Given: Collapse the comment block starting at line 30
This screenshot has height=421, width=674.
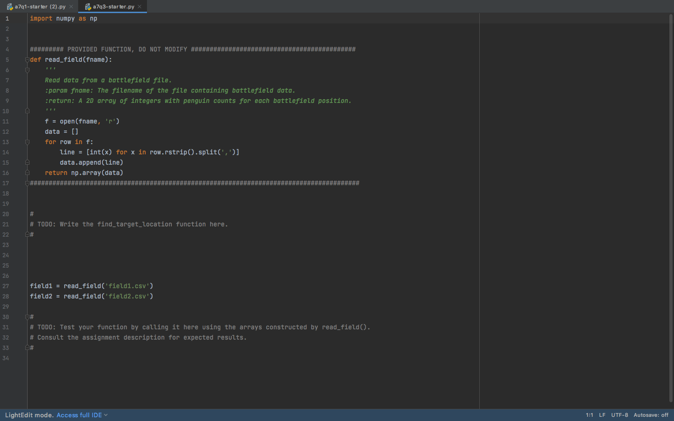Looking at the screenshot, I should pos(27,317).
